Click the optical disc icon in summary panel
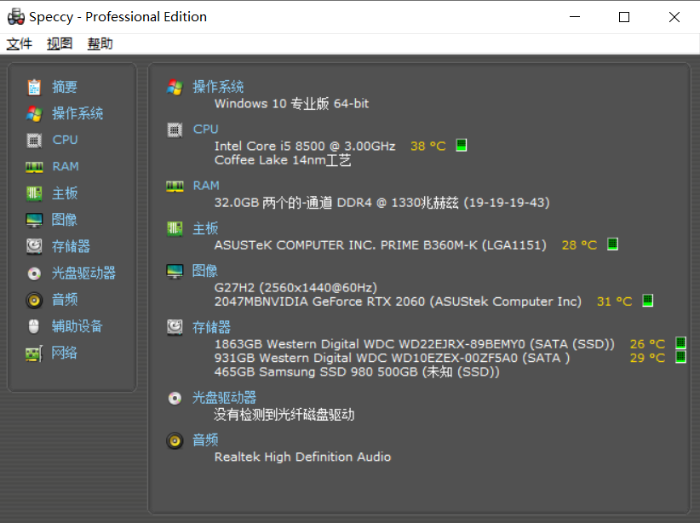The width and height of the screenshot is (700, 523). coord(175,398)
